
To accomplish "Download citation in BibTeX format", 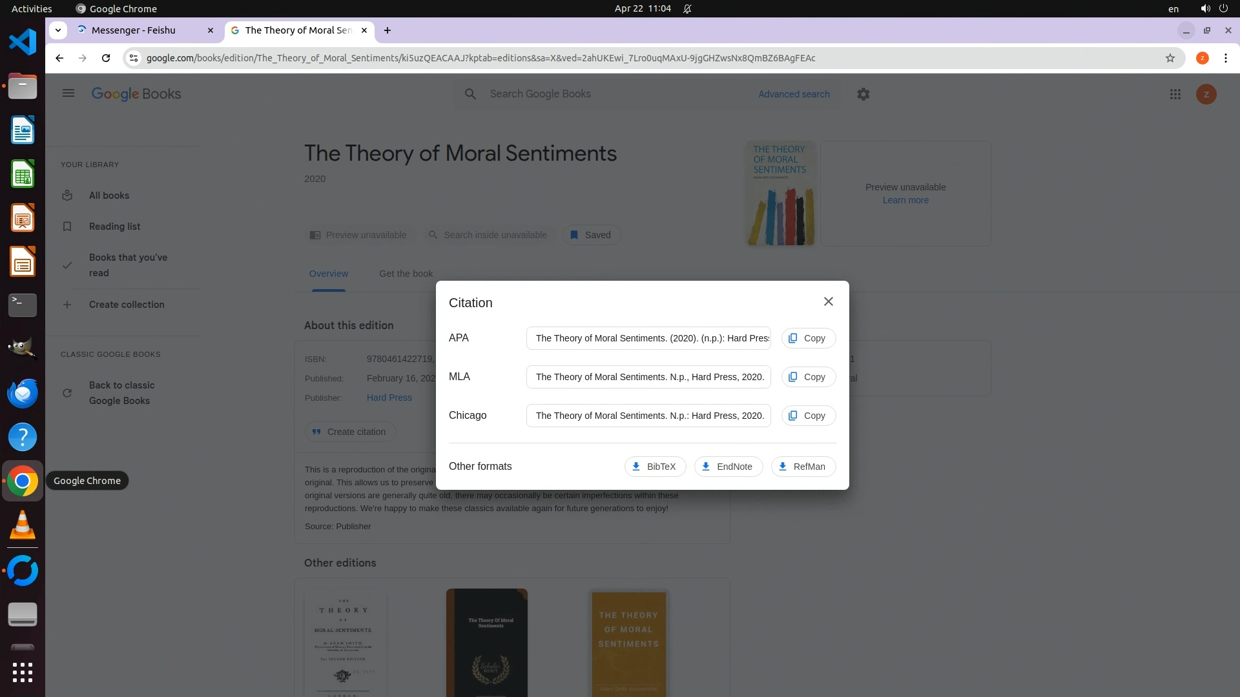I will click(654, 467).
